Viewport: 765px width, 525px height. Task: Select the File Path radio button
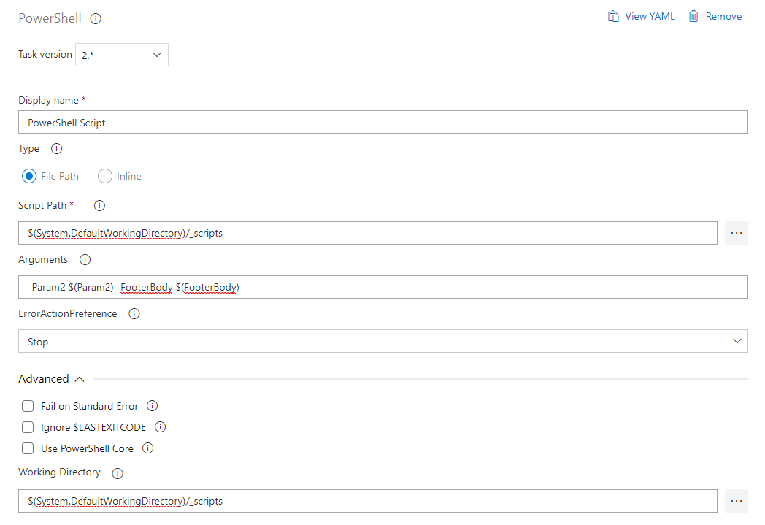pos(29,176)
